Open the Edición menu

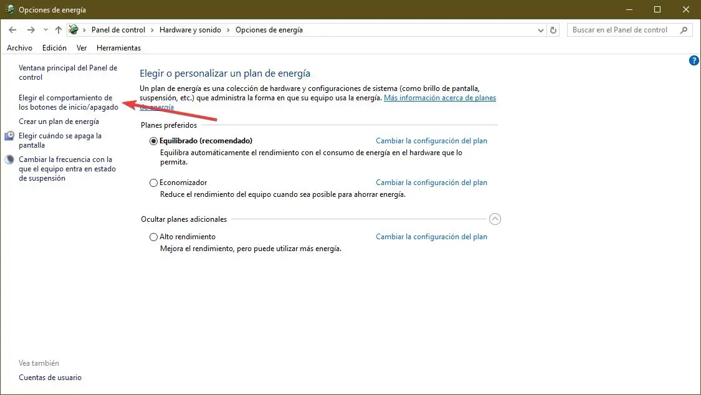tap(55, 48)
